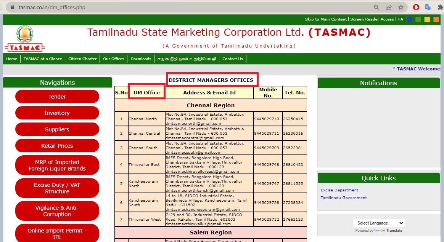This screenshot has width=444, height=242.
Task: Click the Kancheepuram South office cell
Action: tap(146, 202)
